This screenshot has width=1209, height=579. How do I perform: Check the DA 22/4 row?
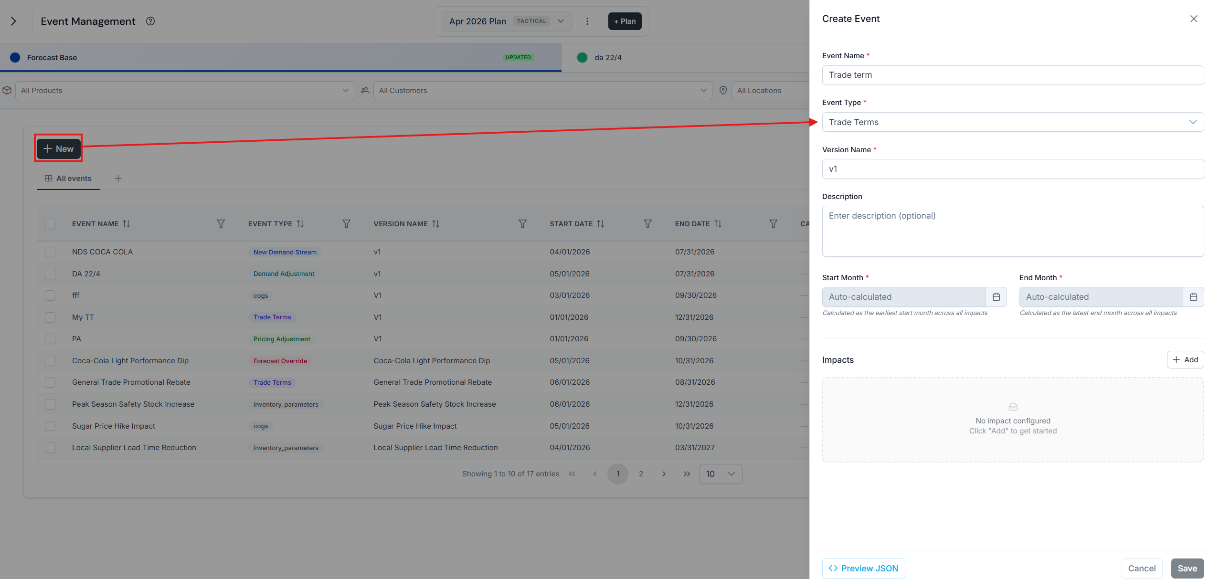(50, 274)
